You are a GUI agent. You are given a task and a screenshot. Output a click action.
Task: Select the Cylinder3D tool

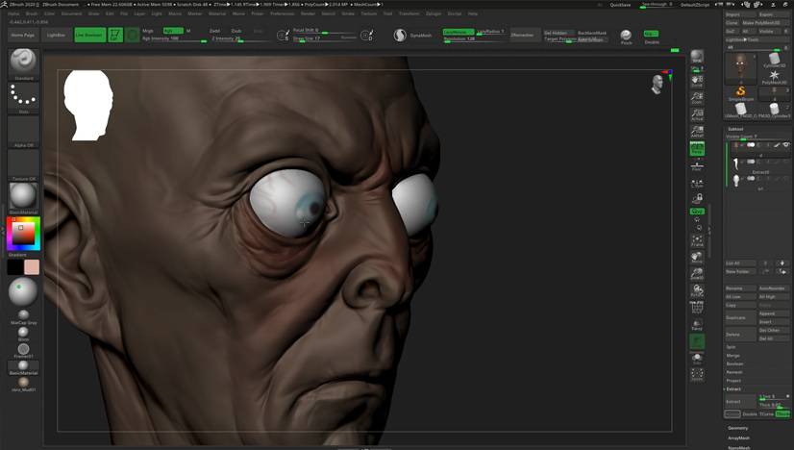pyautogui.click(x=774, y=60)
